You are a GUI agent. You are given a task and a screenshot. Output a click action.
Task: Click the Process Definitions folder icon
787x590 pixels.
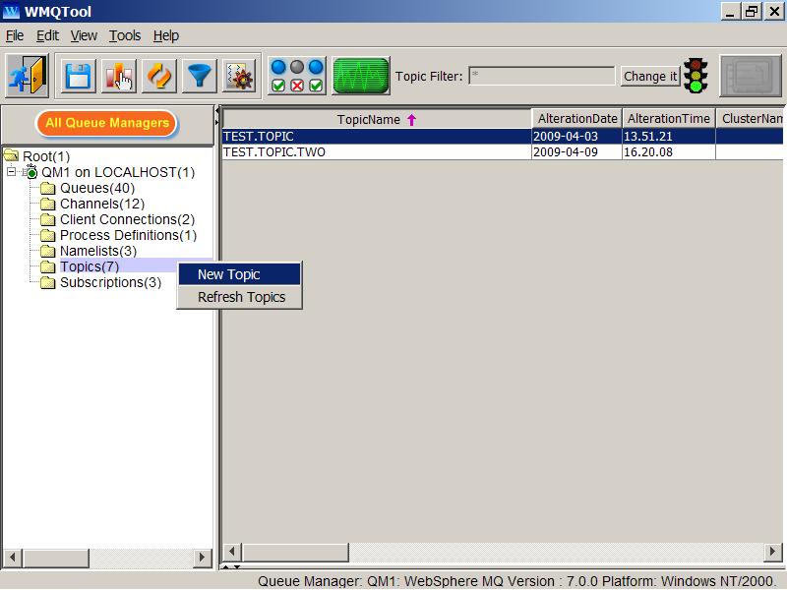(47, 235)
